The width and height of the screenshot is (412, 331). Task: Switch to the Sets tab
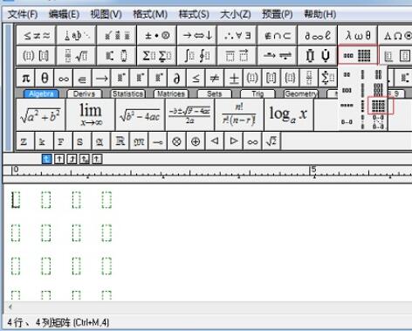(215, 93)
